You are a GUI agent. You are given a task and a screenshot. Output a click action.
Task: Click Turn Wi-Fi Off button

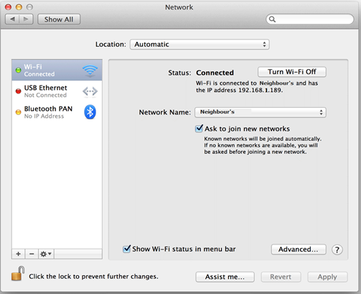pyautogui.click(x=292, y=72)
